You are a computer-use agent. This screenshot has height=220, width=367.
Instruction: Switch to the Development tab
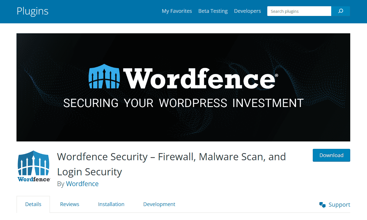tap(159, 204)
